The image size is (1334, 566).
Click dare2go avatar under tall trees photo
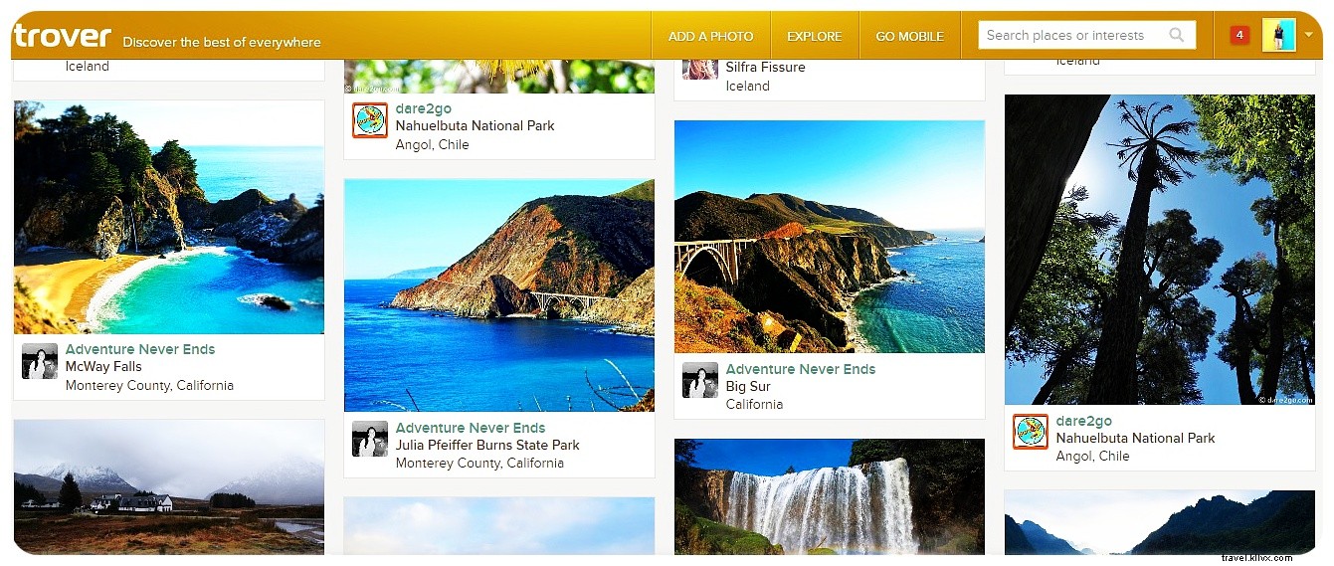[1031, 432]
